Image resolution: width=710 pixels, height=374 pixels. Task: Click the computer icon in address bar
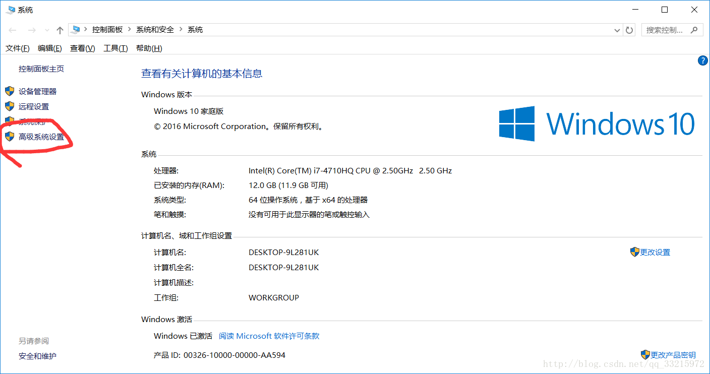coord(76,30)
